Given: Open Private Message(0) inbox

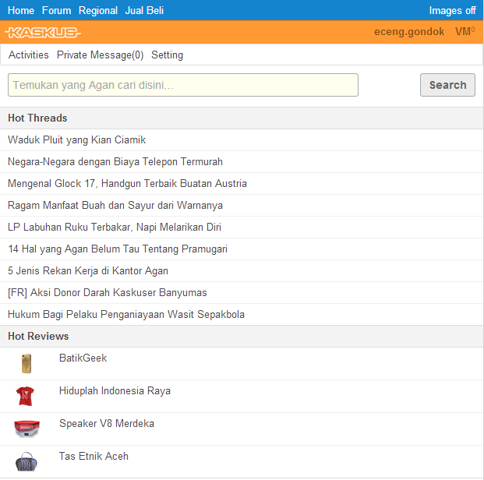Looking at the screenshot, I should click(x=101, y=55).
